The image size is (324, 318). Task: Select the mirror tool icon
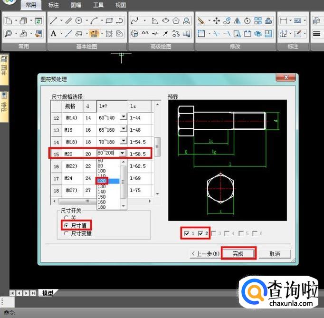point(237,21)
